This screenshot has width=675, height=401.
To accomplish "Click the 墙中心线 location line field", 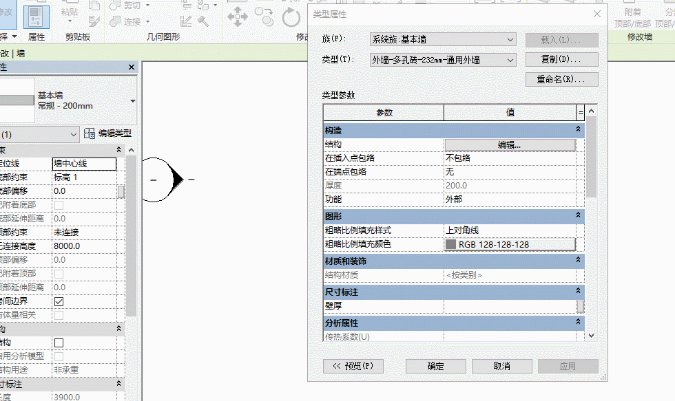I will tap(84, 164).
